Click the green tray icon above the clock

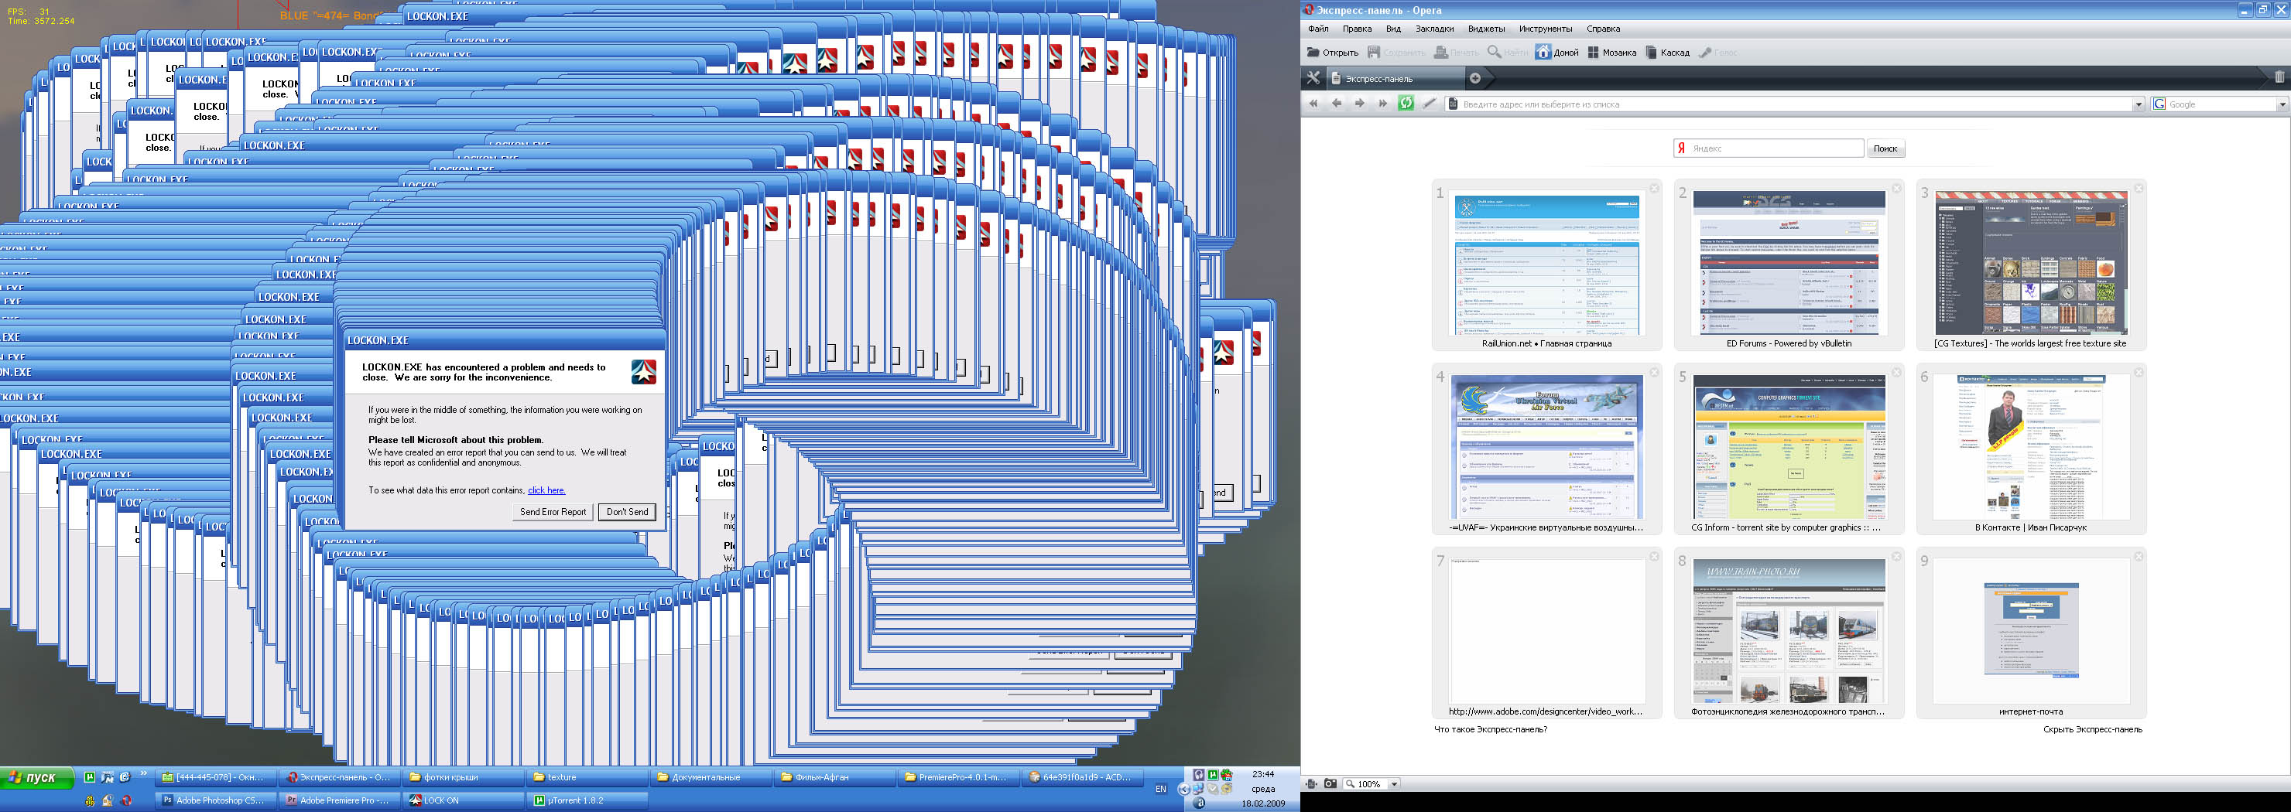(1213, 775)
